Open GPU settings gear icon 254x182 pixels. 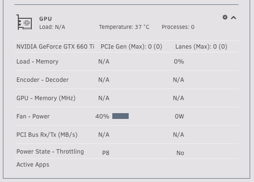click(x=225, y=17)
